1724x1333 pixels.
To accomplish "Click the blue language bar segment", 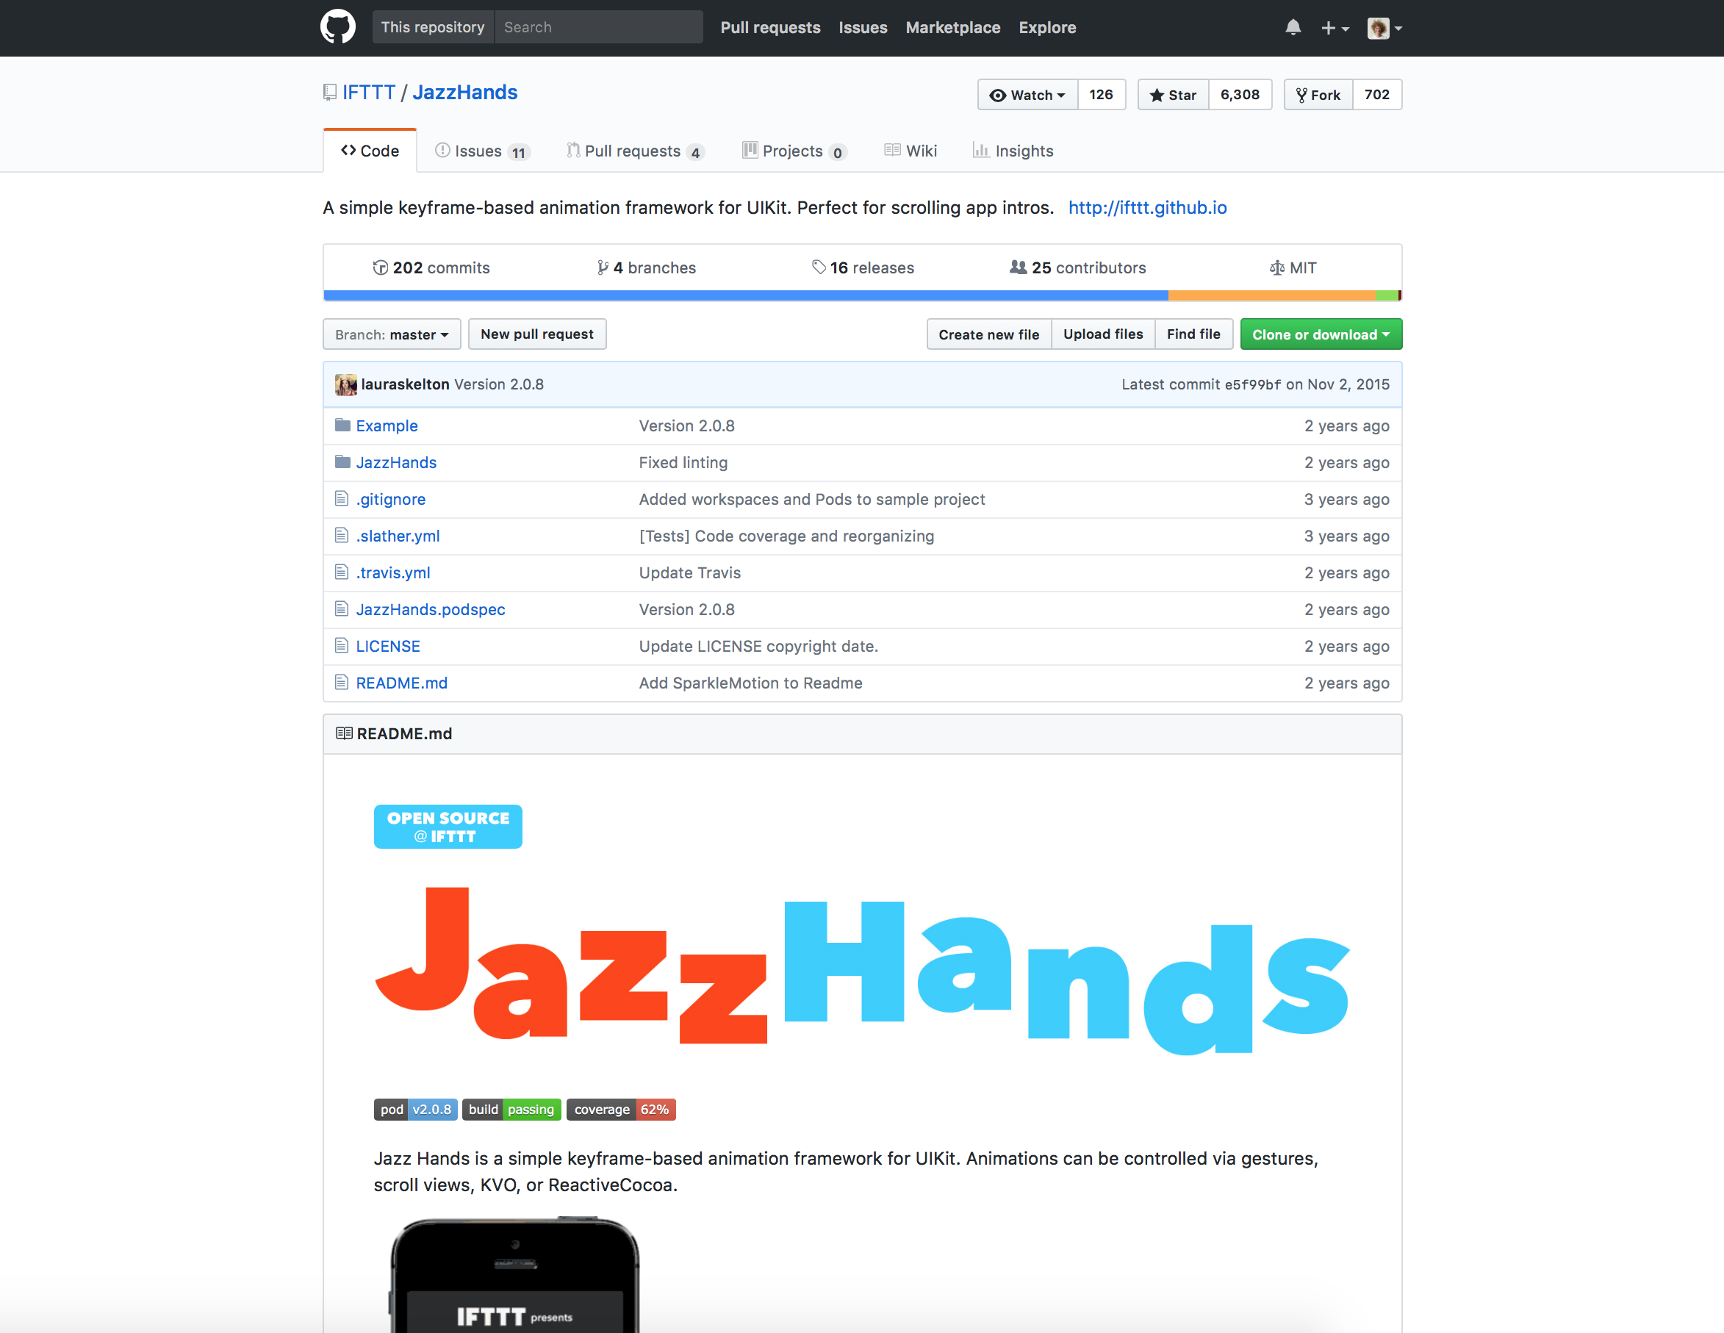I will pyautogui.click(x=745, y=295).
